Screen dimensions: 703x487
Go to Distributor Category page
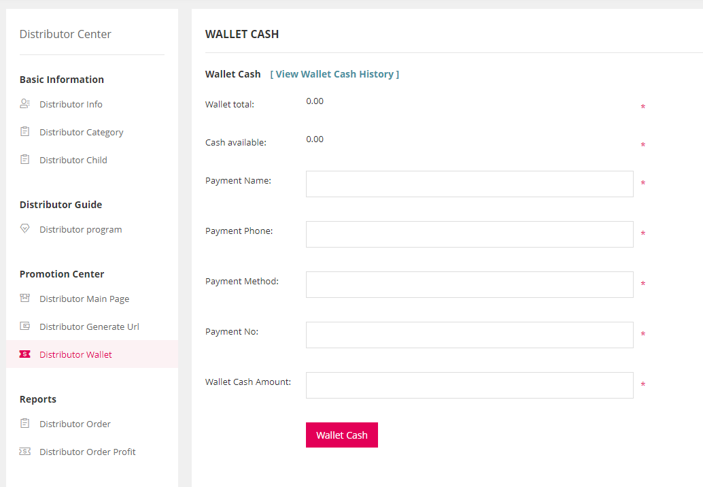pos(81,132)
